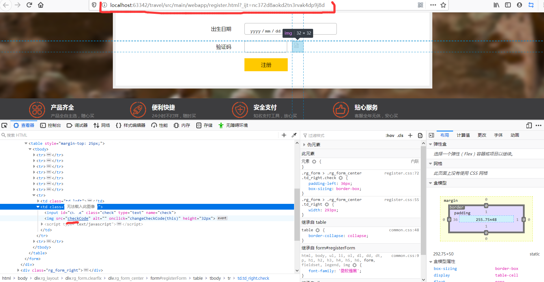
Task: Highlight elements matching td_right.check selector
Action: [341, 178]
